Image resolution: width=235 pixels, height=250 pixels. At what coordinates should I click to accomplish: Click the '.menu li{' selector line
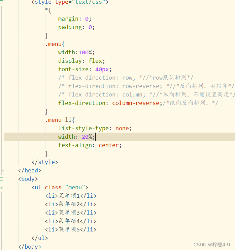tap(60, 120)
